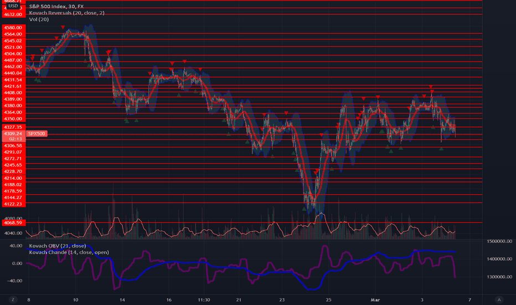Select the 4327.35 price level label
This screenshot has width=516, height=305.
[13, 127]
